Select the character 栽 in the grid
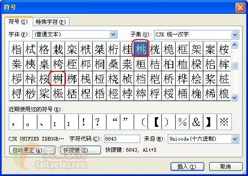 (x=58, y=49)
